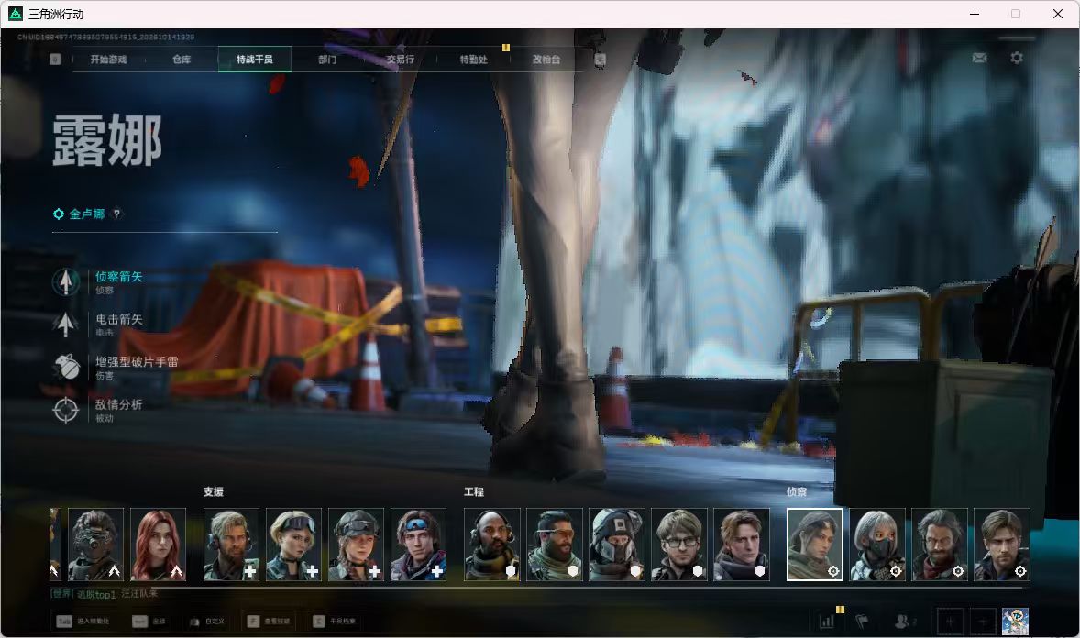Viewport: 1080px width, 638px height.
Task: Click the right empty squad slot plus
Action: [983, 621]
